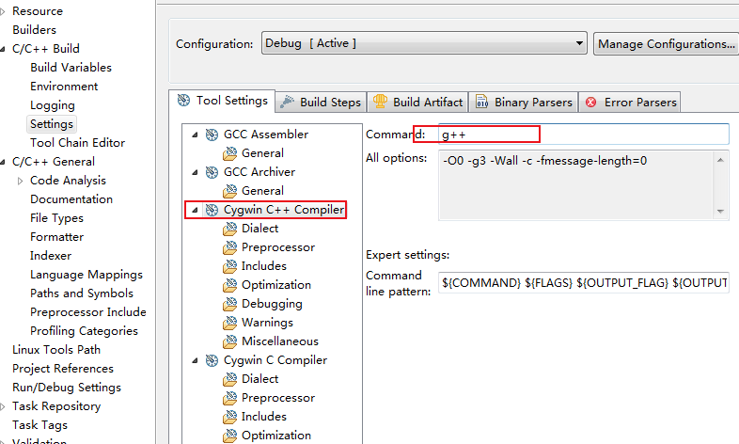
Task: Click the Preprocessor icon under Cygwin C++ Compiler
Action: tap(229, 247)
